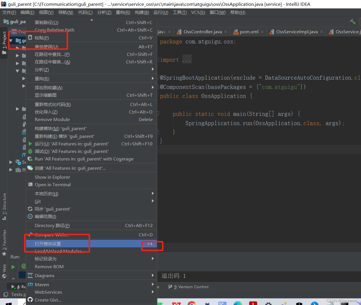Open the 视图(V) menu
The height and width of the screenshot is (305, 361).
pyautogui.click(x=46, y=12)
